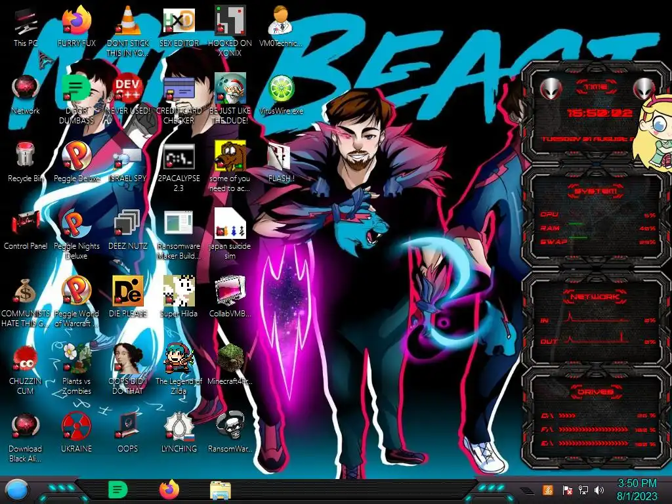Select the CREDIT CARD CHECKER icon
The width and height of the screenshot is (672, 504).
coord(178,98)
